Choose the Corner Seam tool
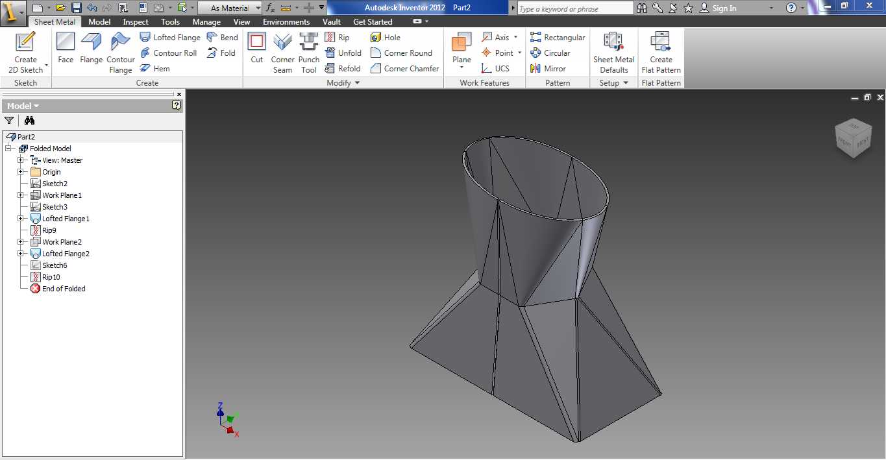This screenshot has height=460, width=886. 282,52
